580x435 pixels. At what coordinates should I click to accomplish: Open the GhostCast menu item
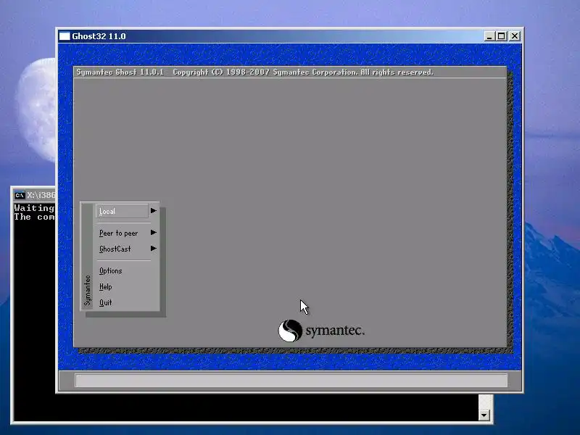pos(115,249)
